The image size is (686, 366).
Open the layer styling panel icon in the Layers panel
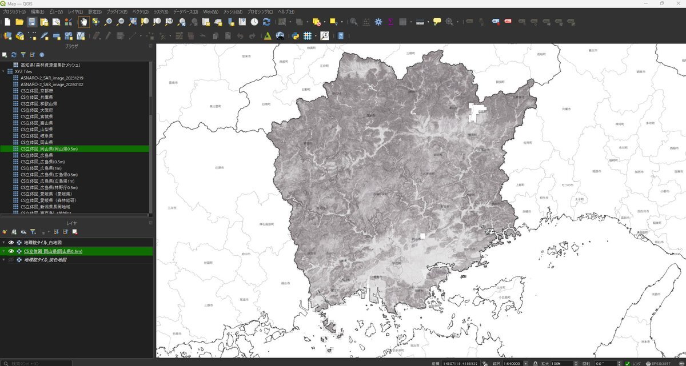coord(5,232)
